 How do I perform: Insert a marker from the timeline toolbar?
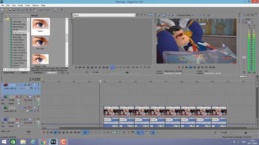pyautogui.click(x=129, y=133)
